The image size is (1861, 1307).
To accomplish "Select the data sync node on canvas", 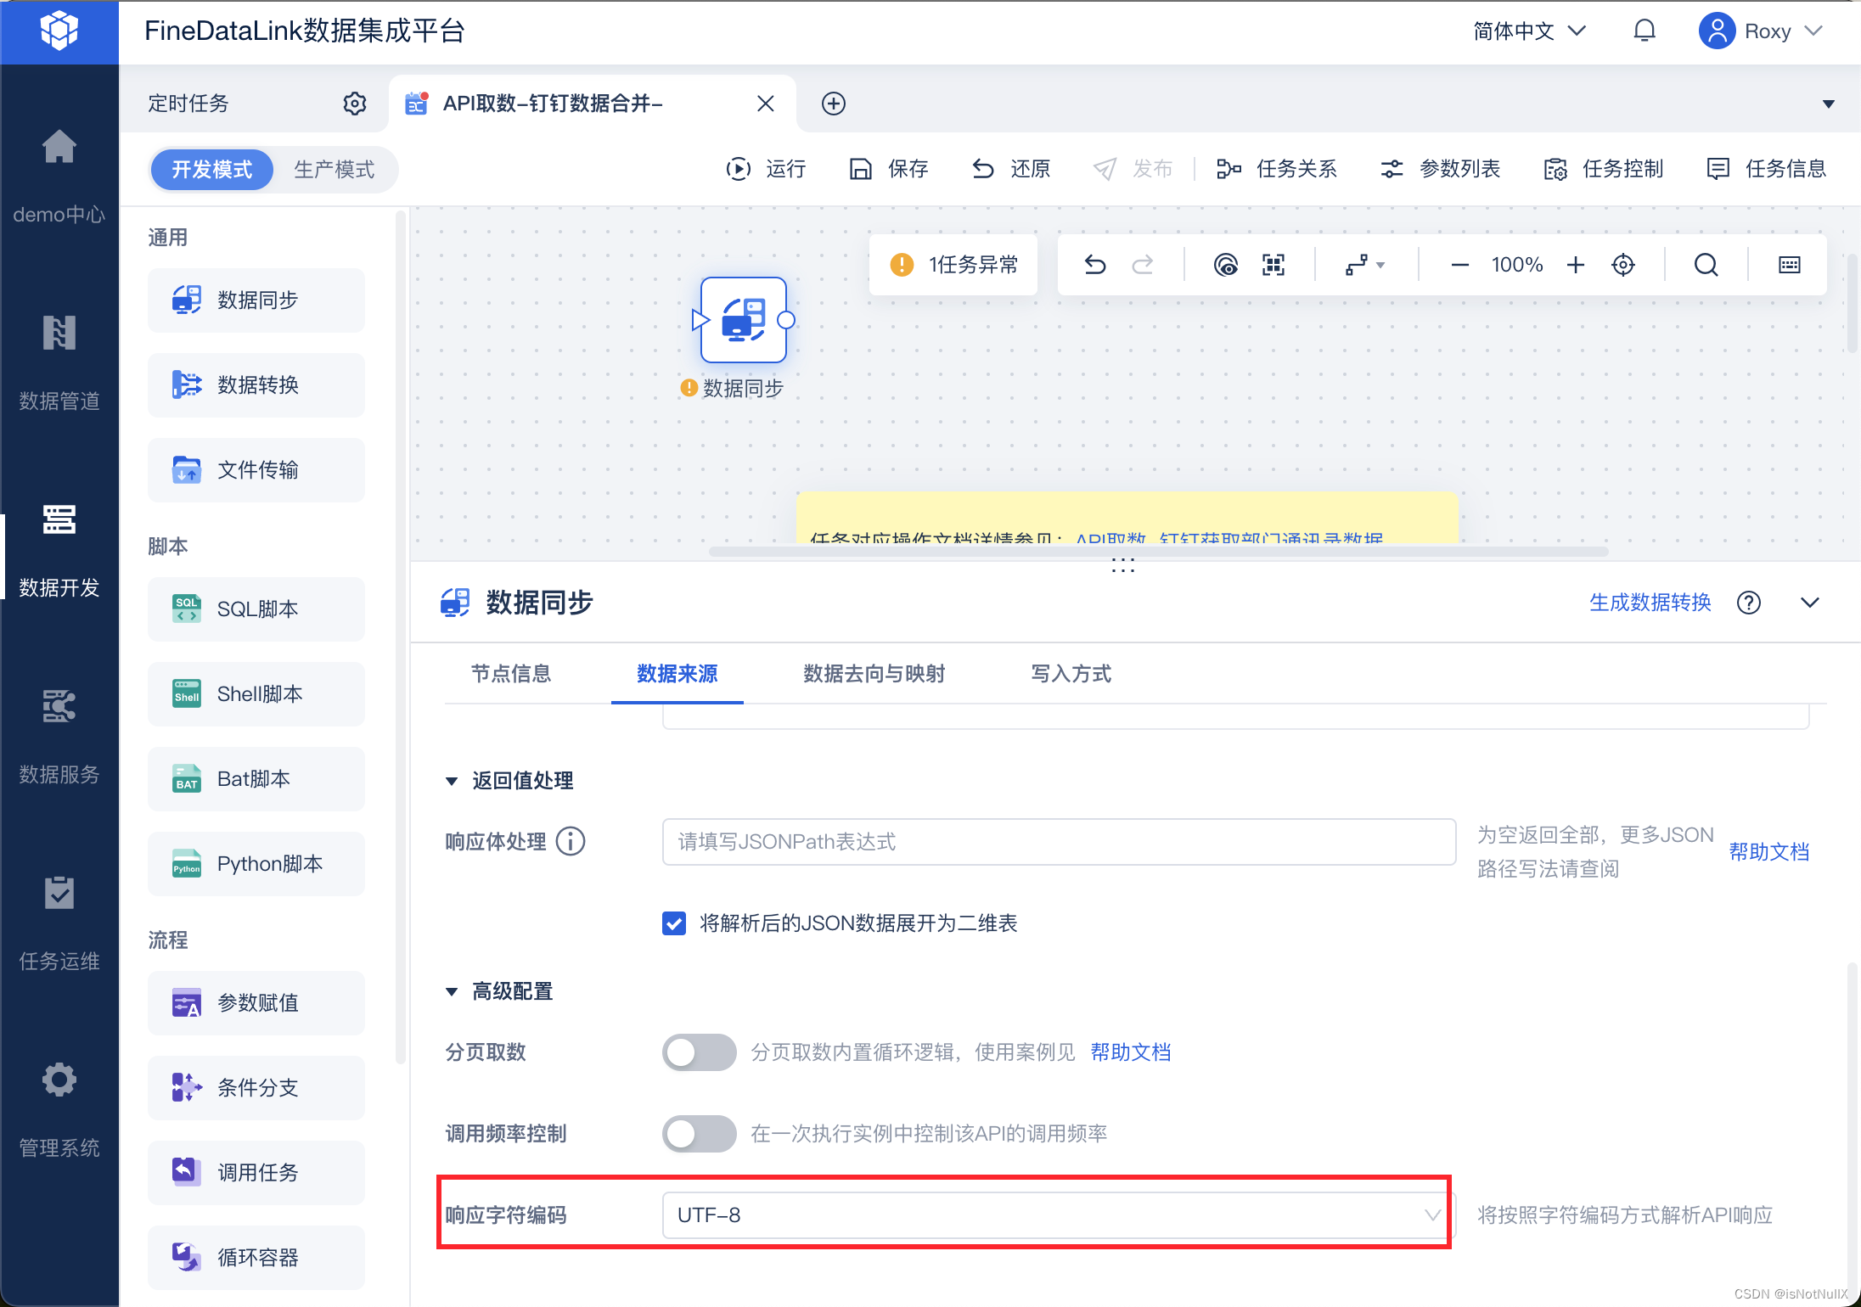I will point(744,320).
